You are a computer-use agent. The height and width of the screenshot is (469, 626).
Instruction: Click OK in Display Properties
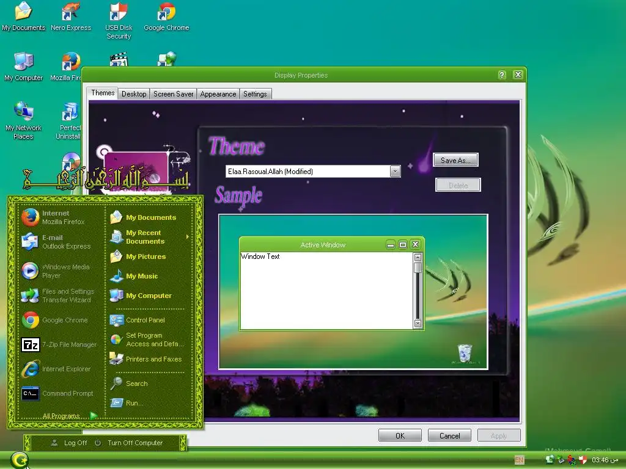(x=400, y=435)
